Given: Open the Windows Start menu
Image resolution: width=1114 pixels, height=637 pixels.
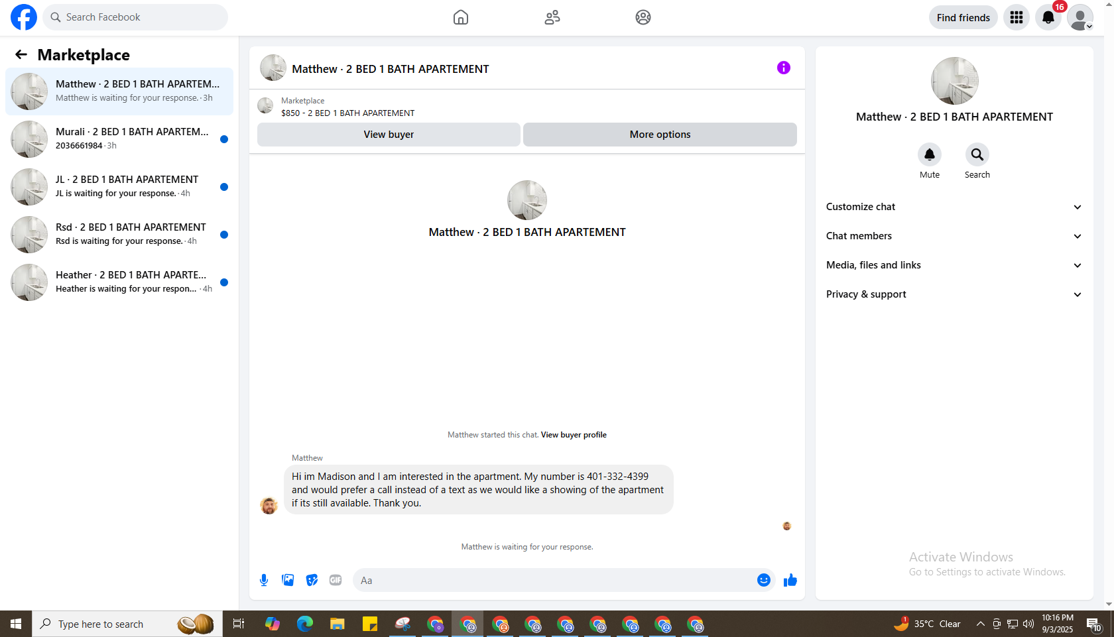Looking at the screenshot, I should 16,624.
